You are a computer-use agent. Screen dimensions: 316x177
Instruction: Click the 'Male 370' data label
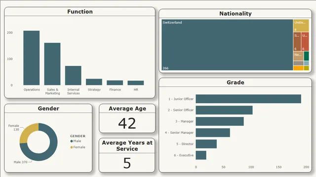pos(21,162)
